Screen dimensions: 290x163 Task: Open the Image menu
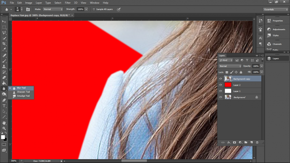pyautogui.click(x=29, y=3)
